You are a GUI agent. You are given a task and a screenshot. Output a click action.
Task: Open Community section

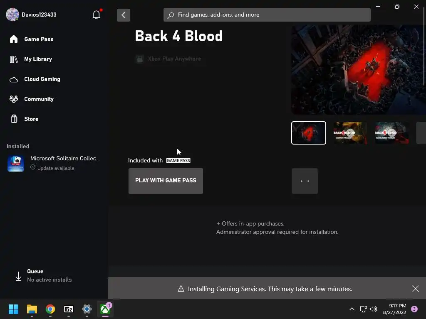39,99
